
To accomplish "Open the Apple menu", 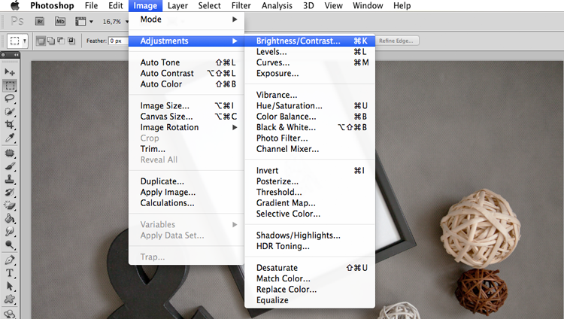I will (15, 5).
